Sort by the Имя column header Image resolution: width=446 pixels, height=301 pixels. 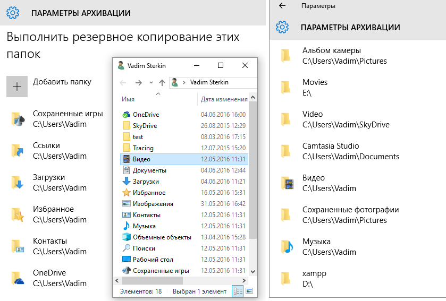tap(128, 99)
